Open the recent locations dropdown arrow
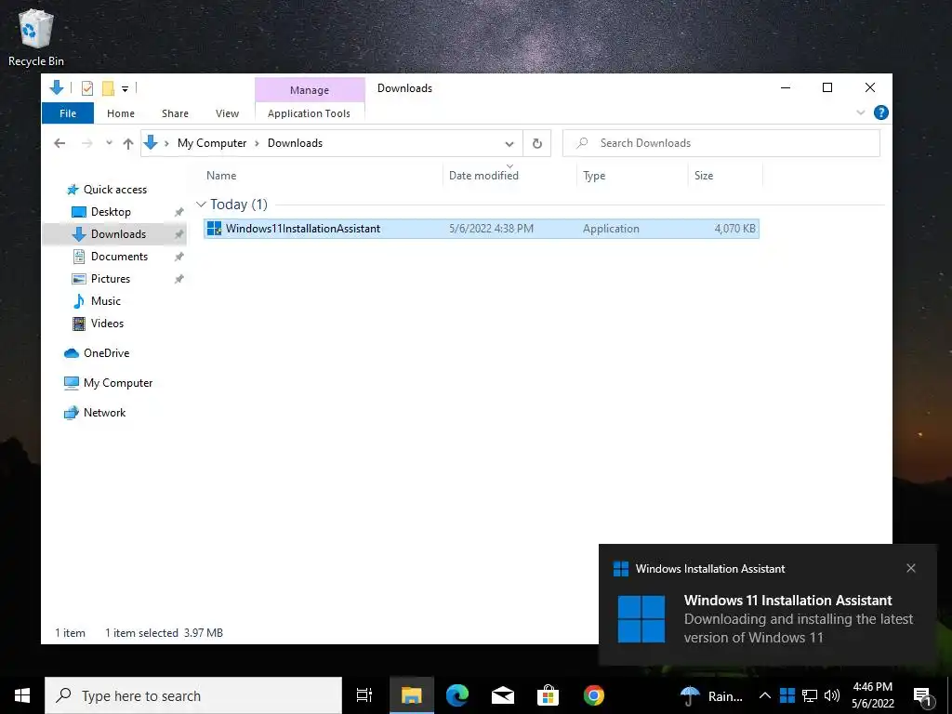This screenshot has height=714, width=952. coord(110,143)
